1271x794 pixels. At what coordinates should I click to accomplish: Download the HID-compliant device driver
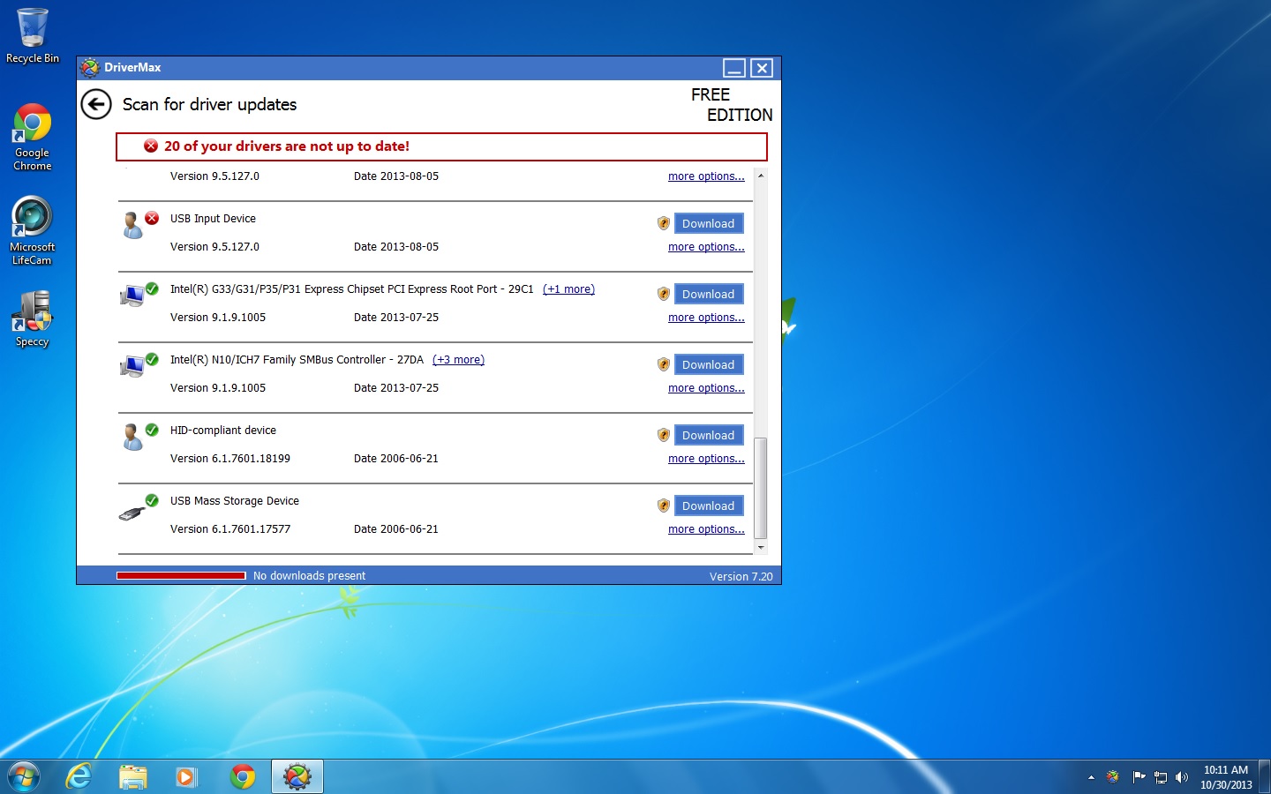709,435
